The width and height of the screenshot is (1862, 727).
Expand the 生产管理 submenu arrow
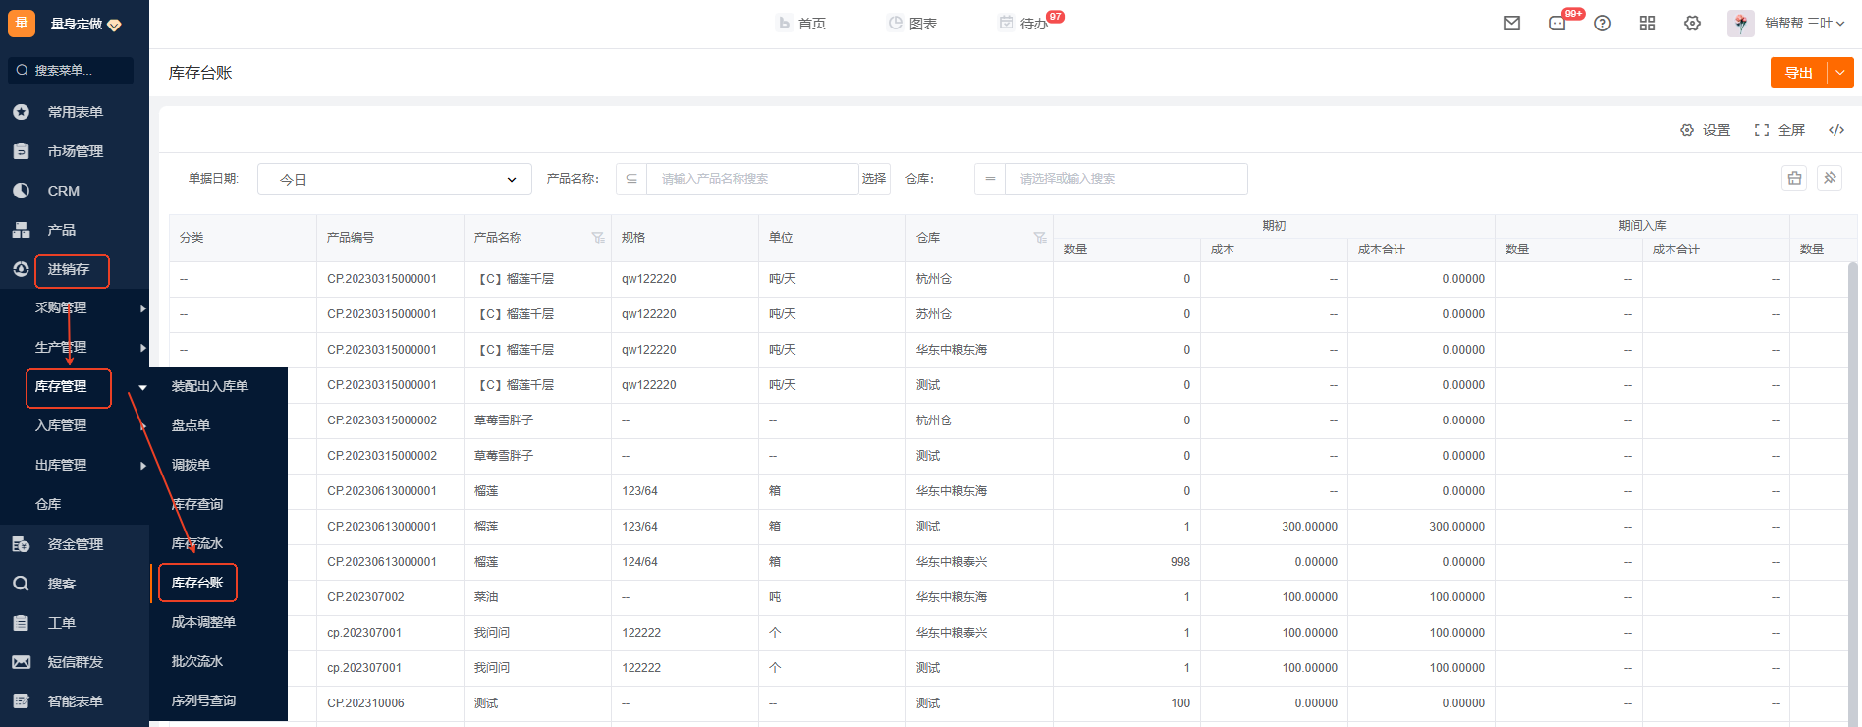tap(143, 348)
